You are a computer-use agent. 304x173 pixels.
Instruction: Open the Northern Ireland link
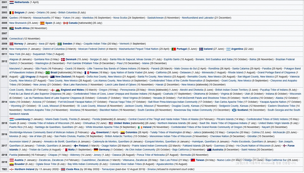(24, 169)
